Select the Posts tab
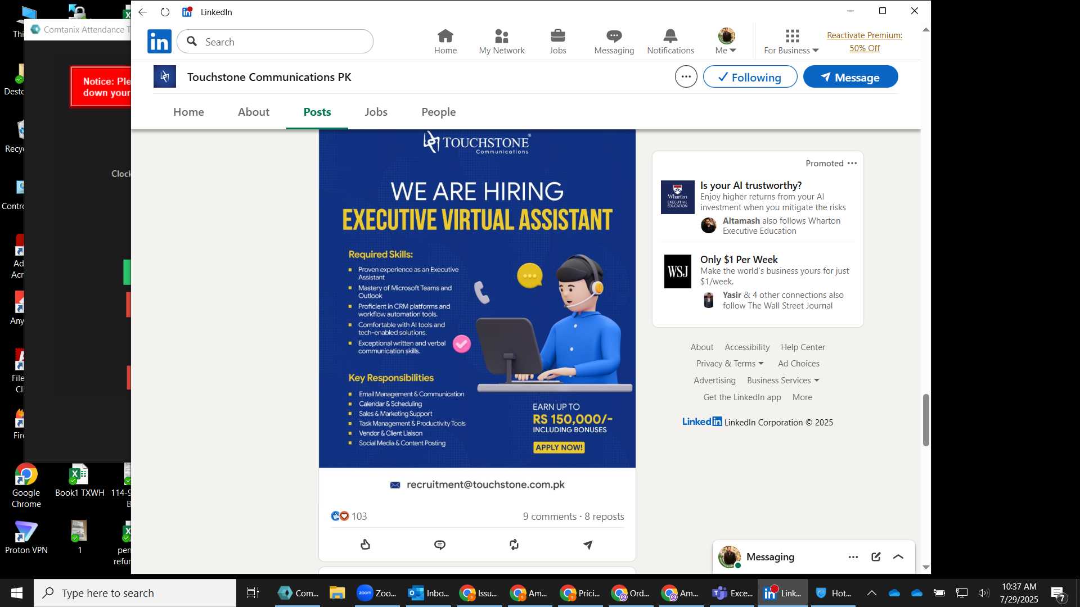Image resolution: width=1080 pixels, height=607 pixels. point(317,112)
